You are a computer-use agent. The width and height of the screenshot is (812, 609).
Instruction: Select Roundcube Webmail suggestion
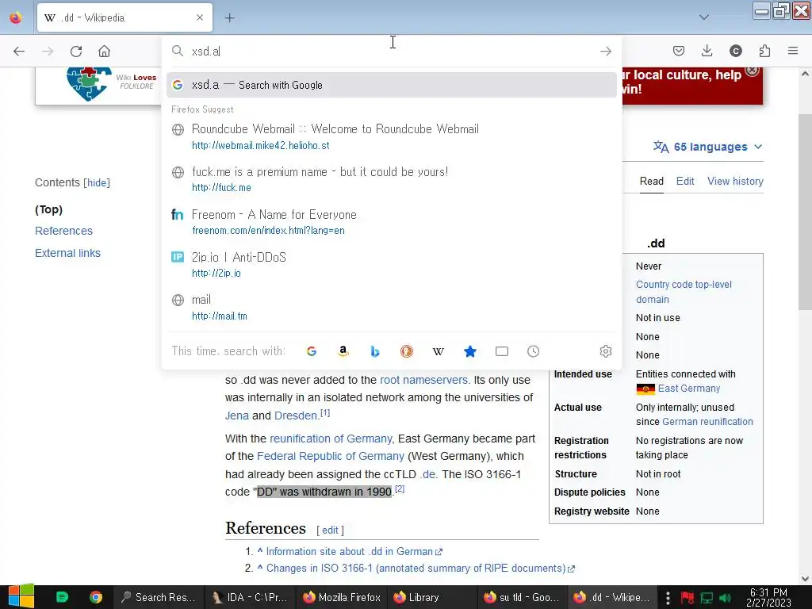click(392, 136)
